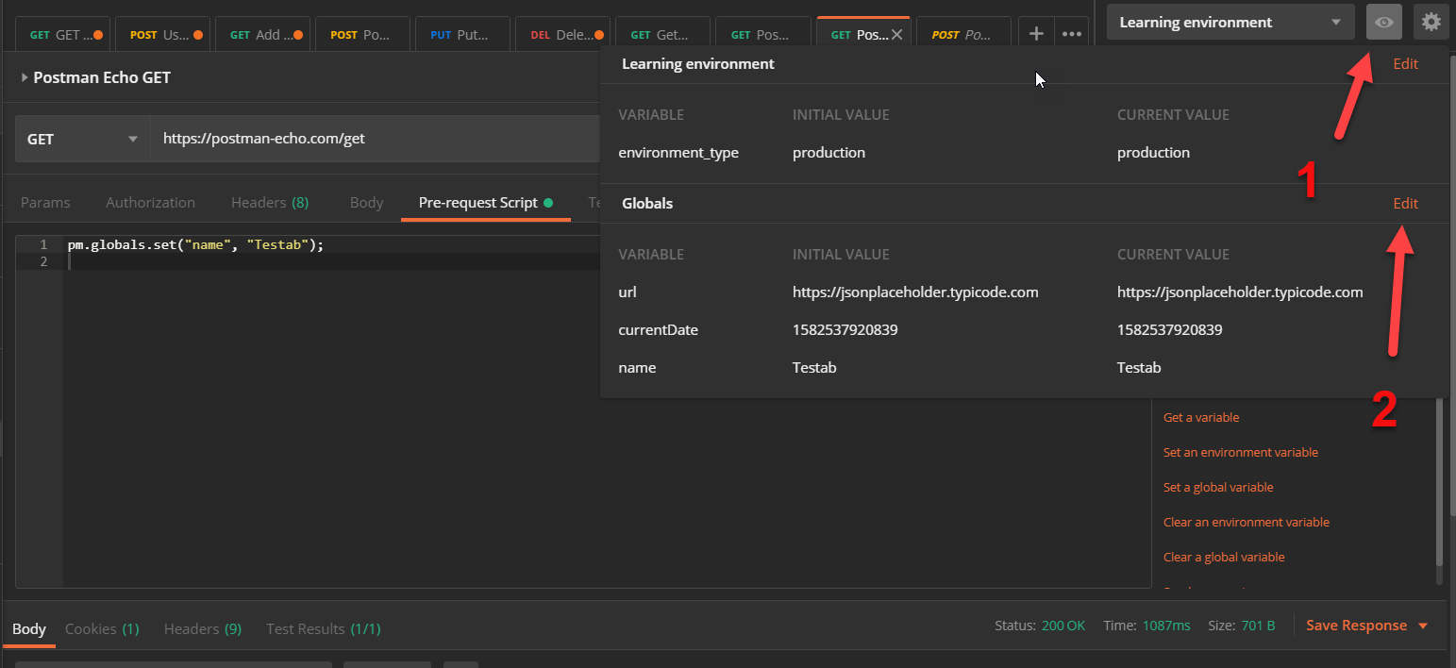The image size is (1456, 668).
Task: Insert 'Set a global variable' snippet
Action: point(1218,487)
